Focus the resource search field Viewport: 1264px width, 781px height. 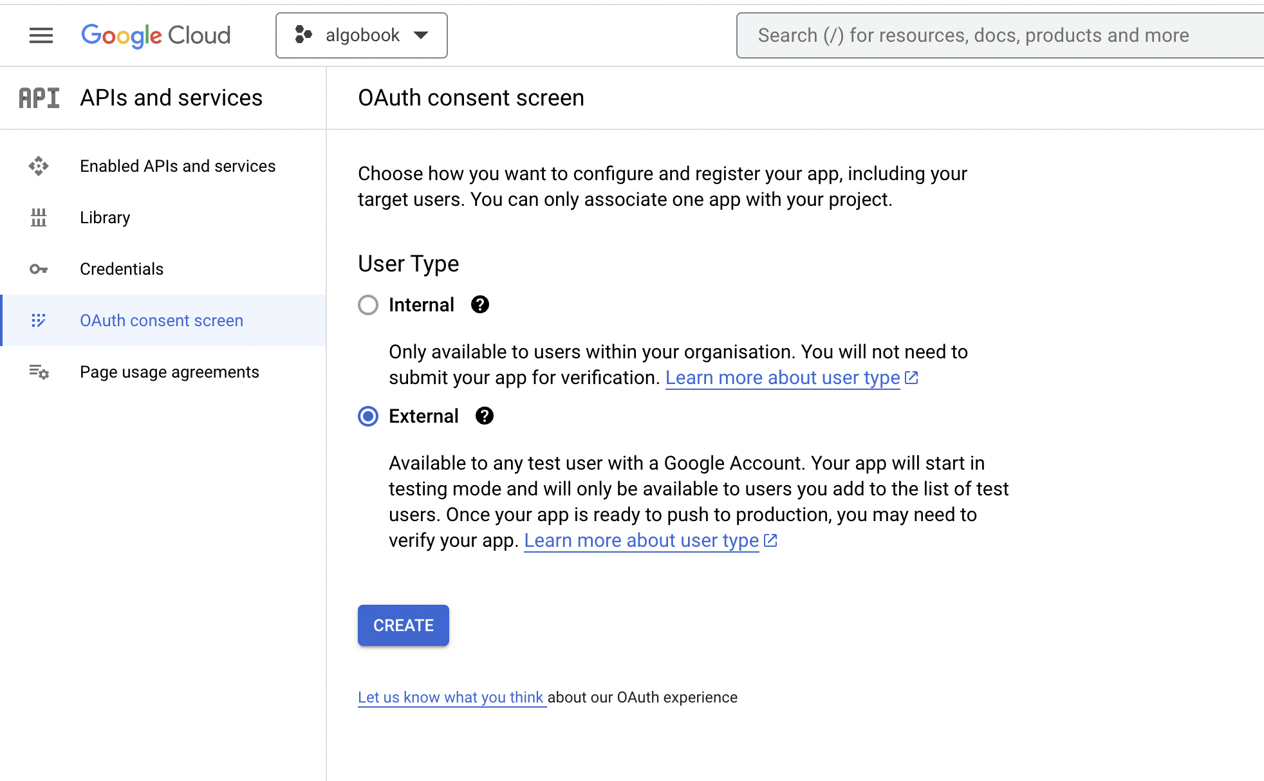click(x=1000, y=35)
